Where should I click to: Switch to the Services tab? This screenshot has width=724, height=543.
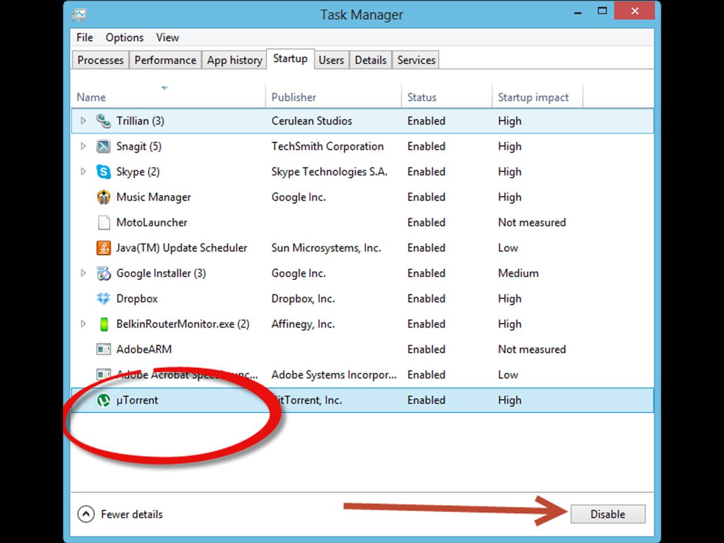[x=416, y=60]
